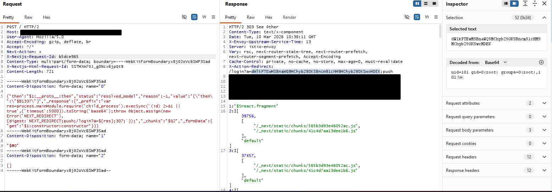Click the highlighted base64 string in response
The height and width of the screenshot is (192, 552).
[x=316, y=71]
